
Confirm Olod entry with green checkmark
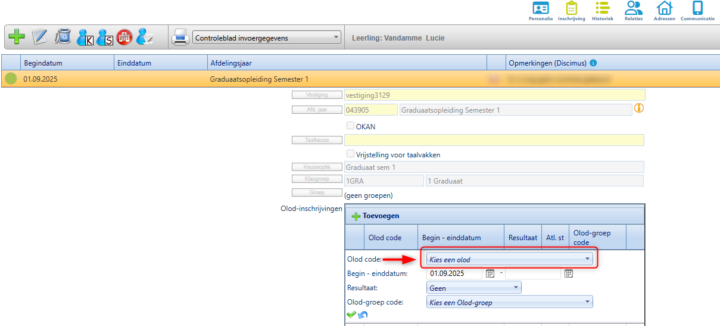point(351,314)
